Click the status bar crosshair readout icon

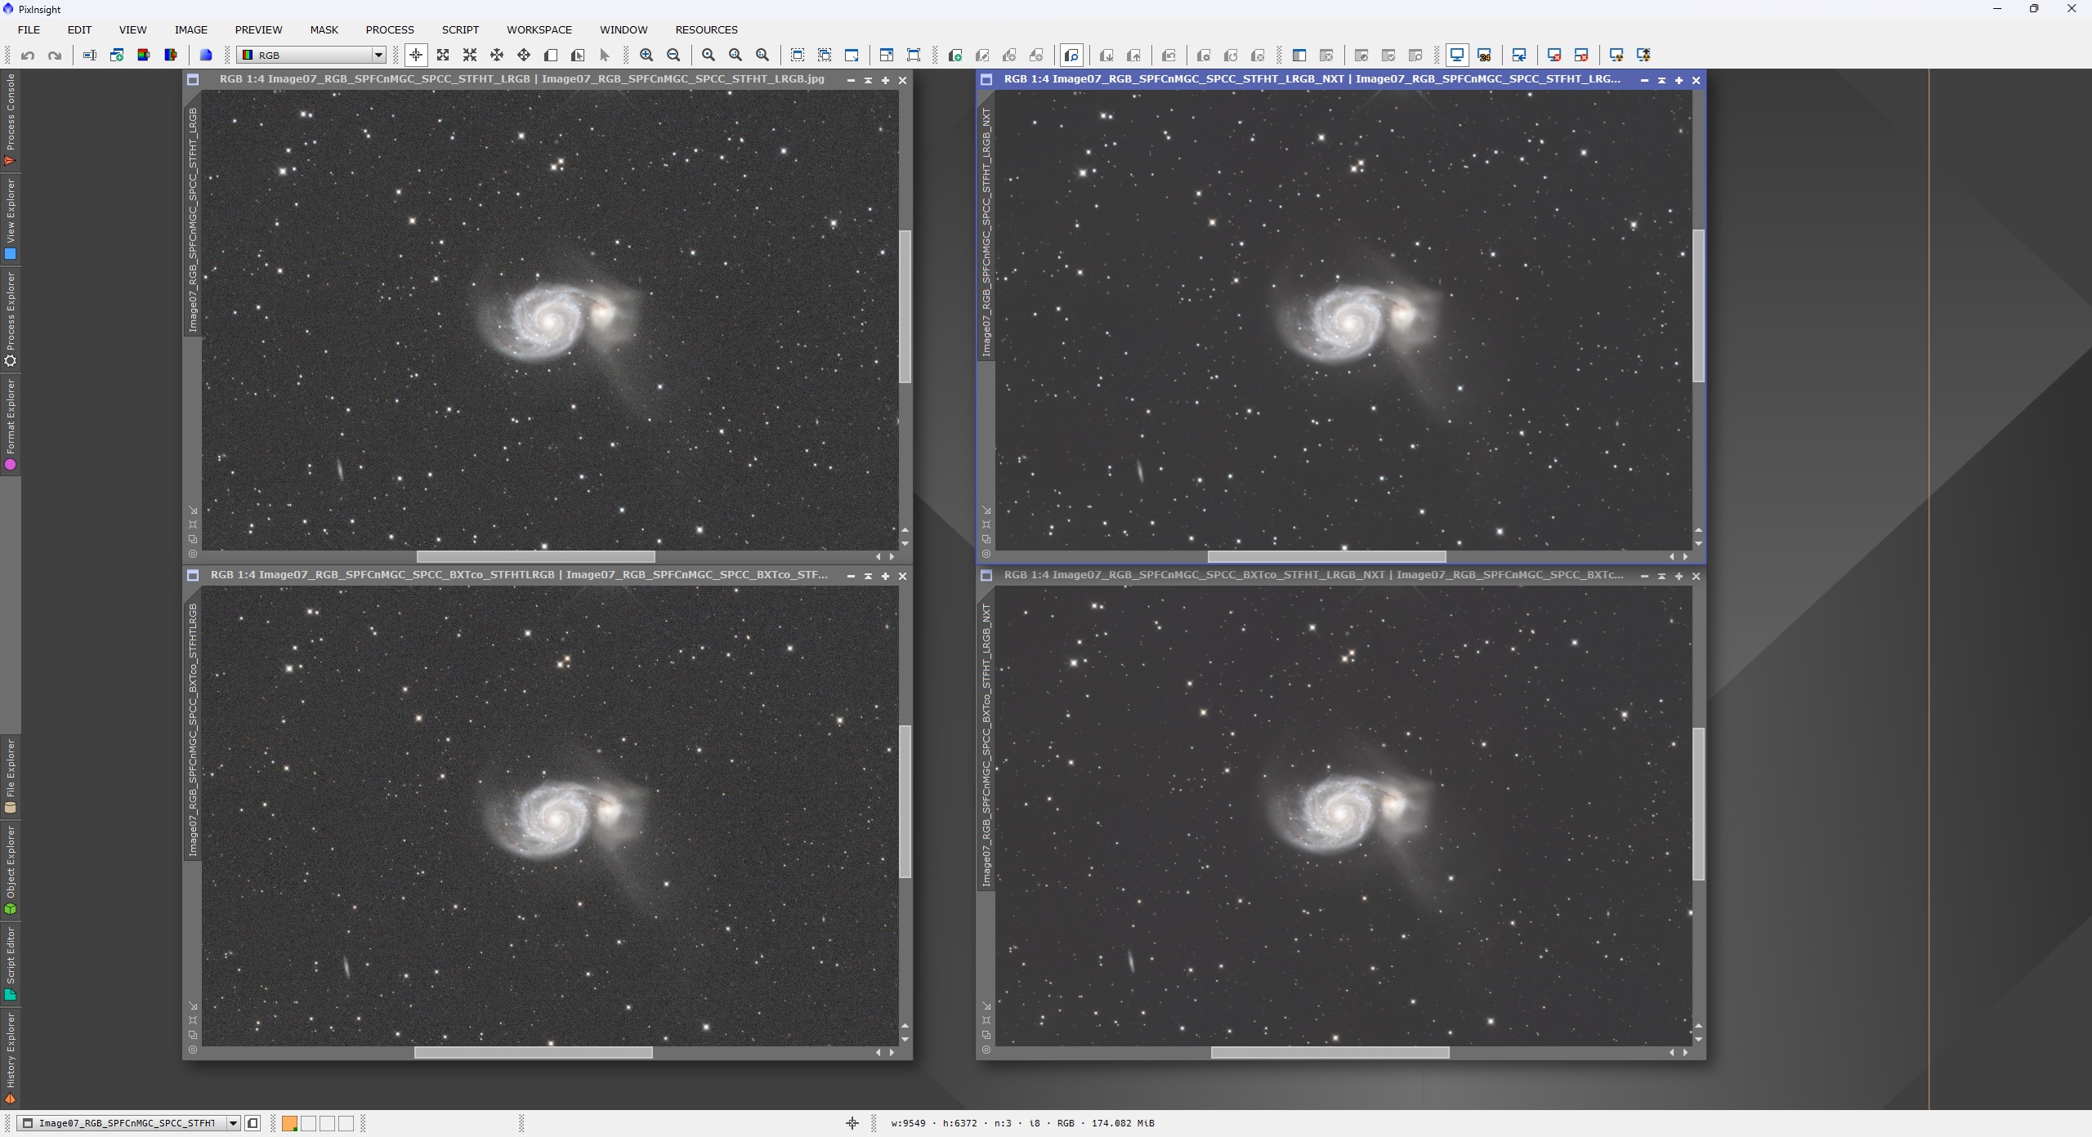pos(852,1123)
